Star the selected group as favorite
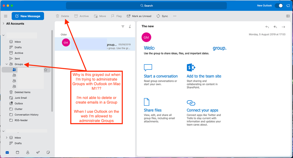The width and height of the screenshot is (293, 158). (45, 70)
